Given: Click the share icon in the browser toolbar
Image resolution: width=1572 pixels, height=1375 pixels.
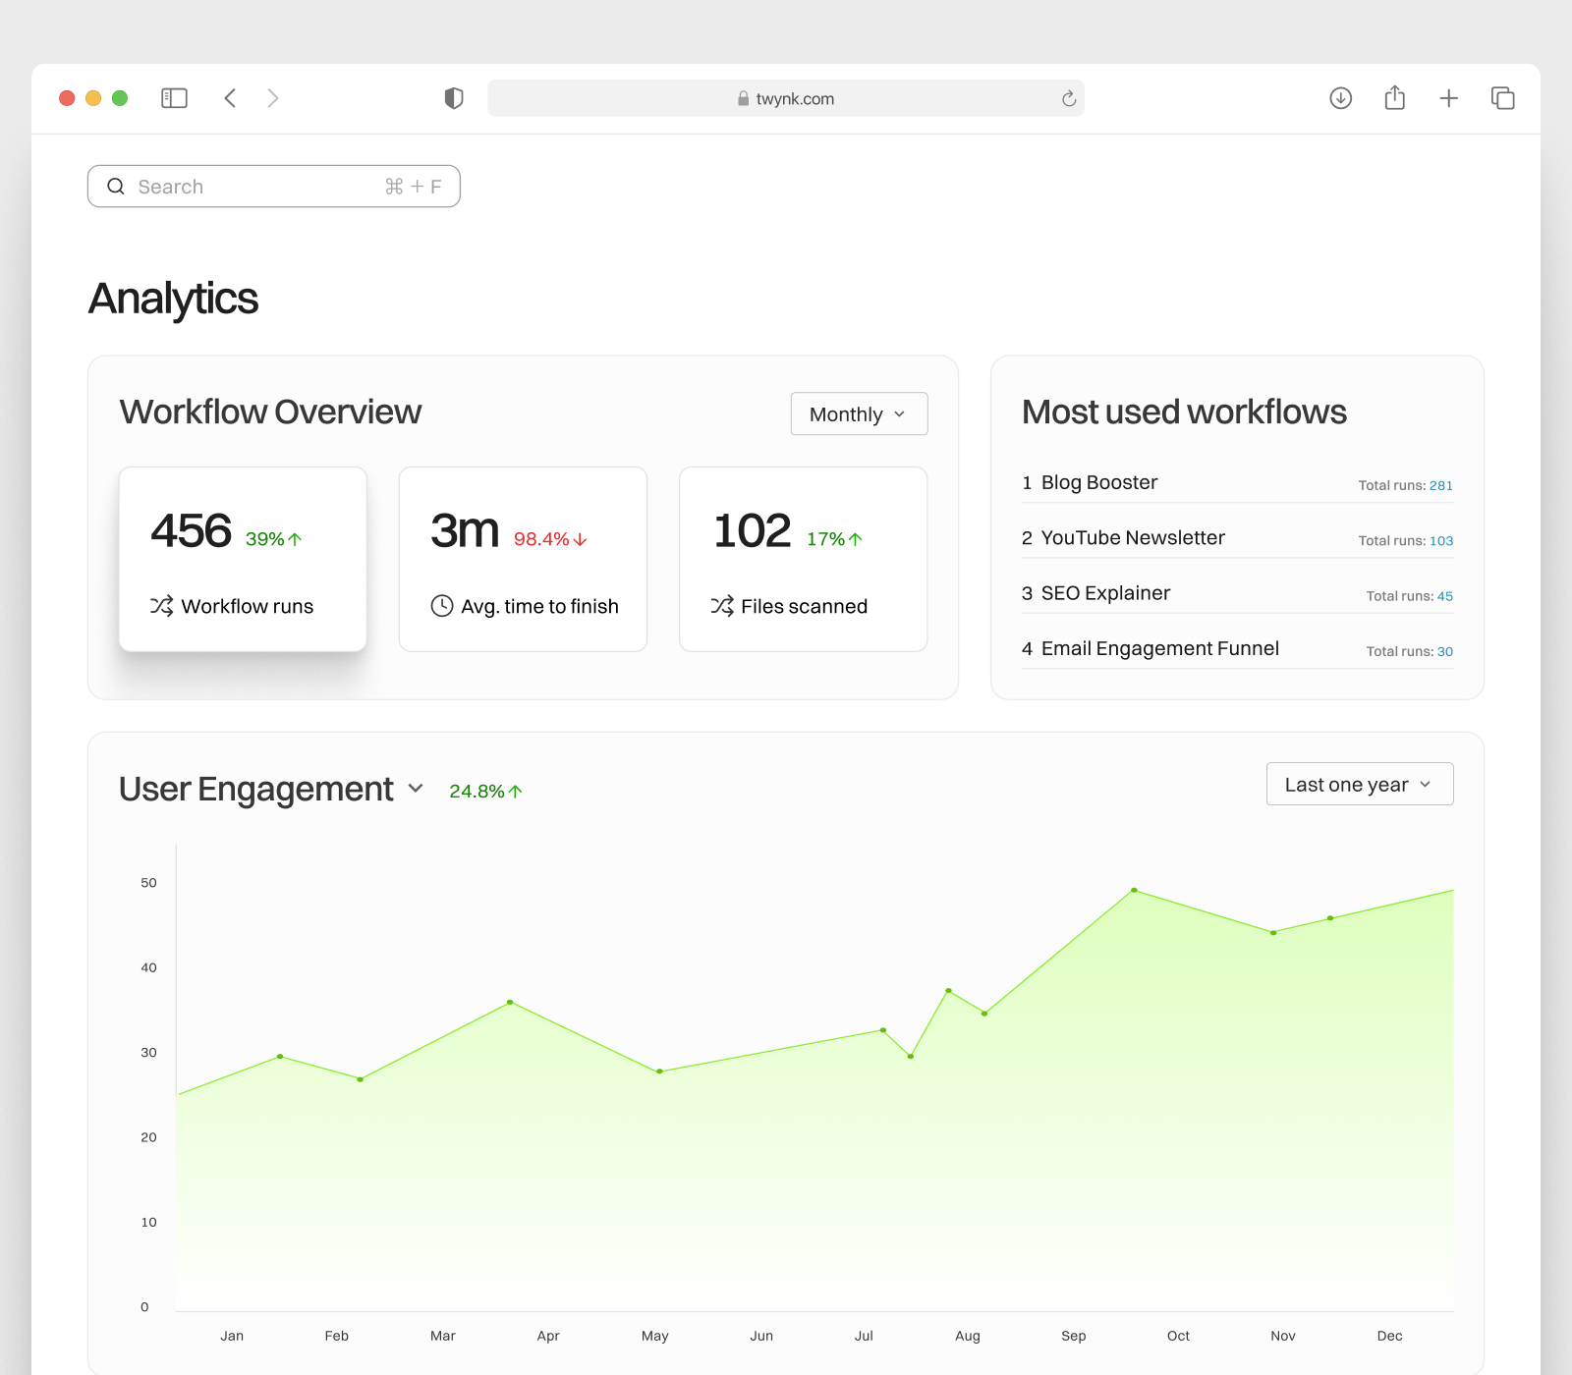Looking at the screenshot, I should pos(1394,98).
